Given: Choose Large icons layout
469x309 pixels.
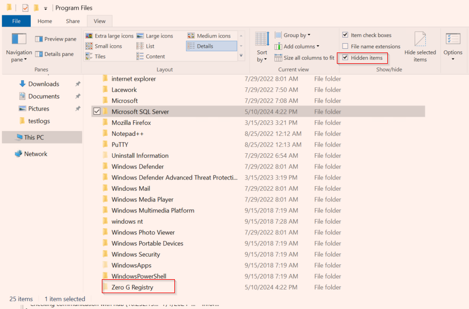Looking at the screenshot, I should (155, 36).
